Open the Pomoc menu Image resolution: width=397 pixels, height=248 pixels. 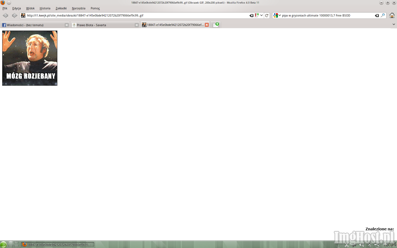click(x=95, y=8)
